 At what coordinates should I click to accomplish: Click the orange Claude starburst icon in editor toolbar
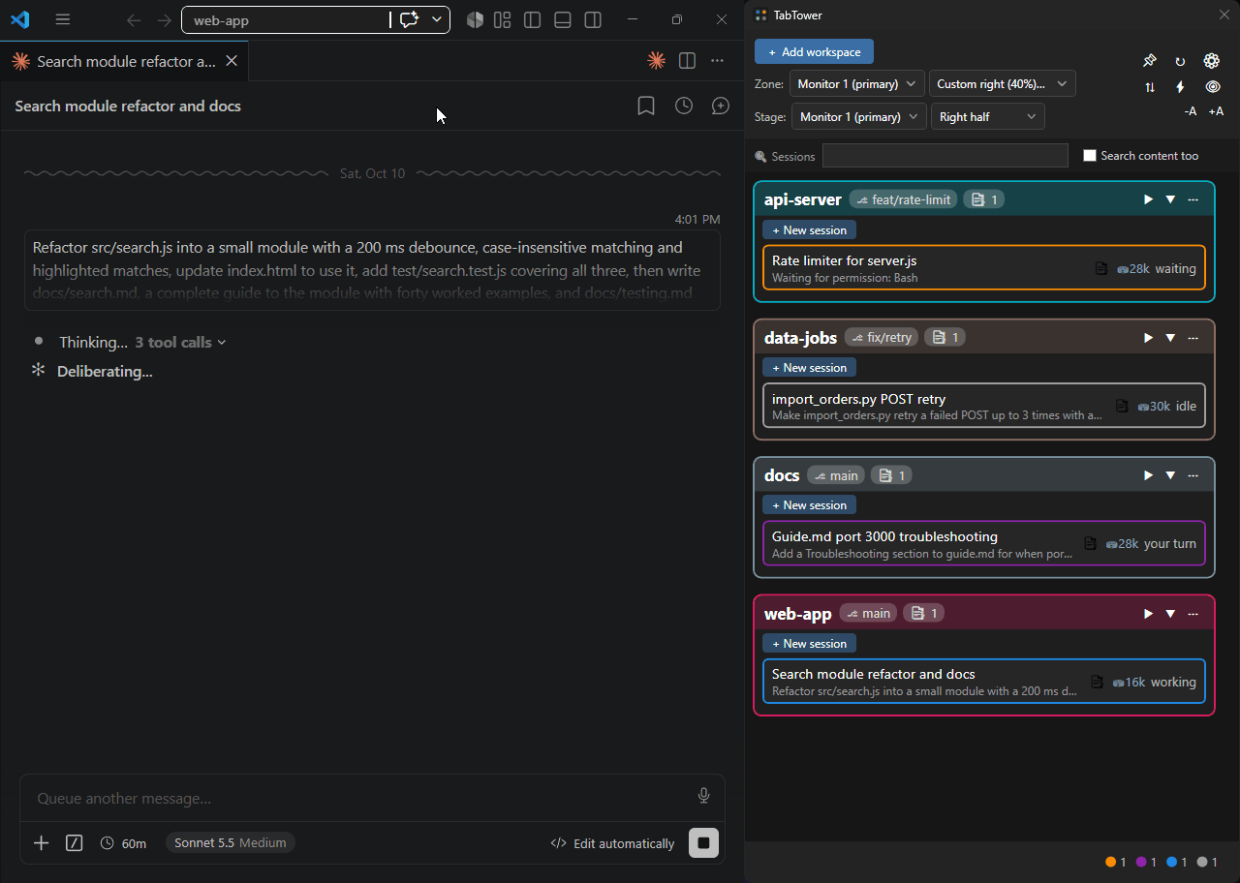pos(656,60)
